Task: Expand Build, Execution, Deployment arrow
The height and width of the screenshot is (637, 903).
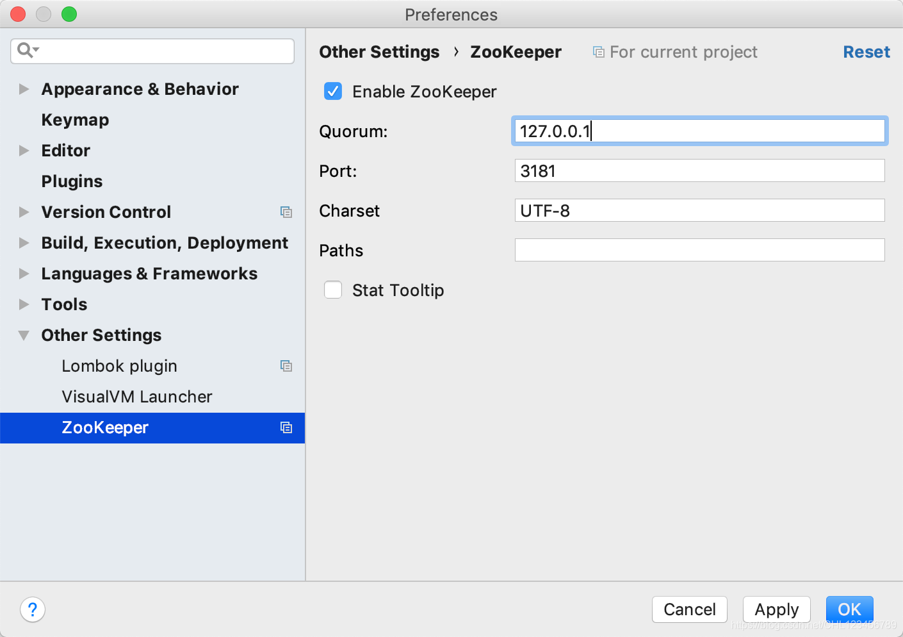Action: [24, 243]
